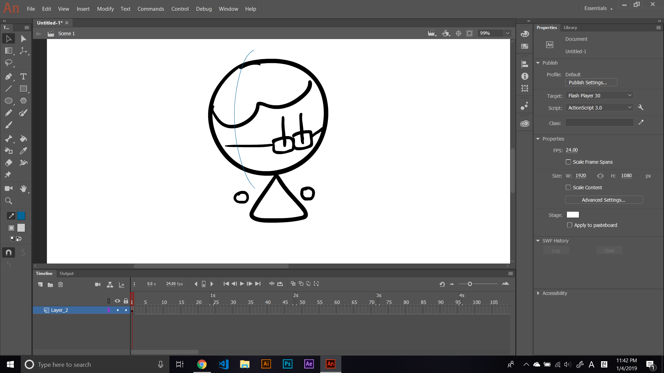Viewport: 664px width, 373px height.
Task: Click the Stage color swatch
Action: click(573, 214)
